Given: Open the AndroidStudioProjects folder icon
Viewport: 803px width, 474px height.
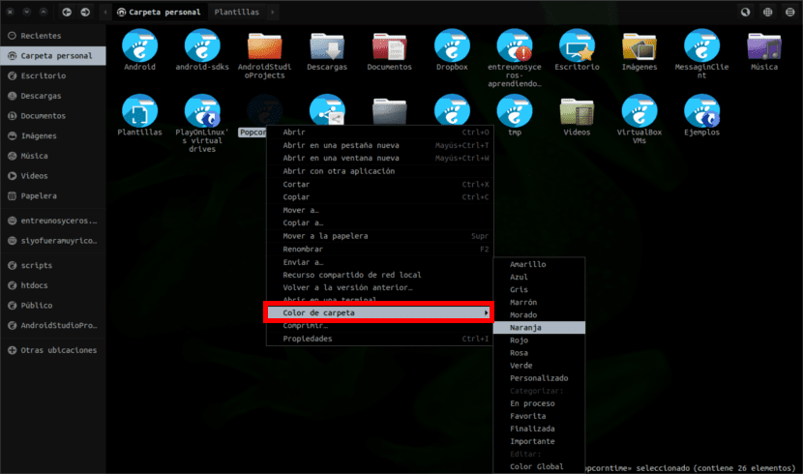Looking at the screenshot, I should coord(264,46).
